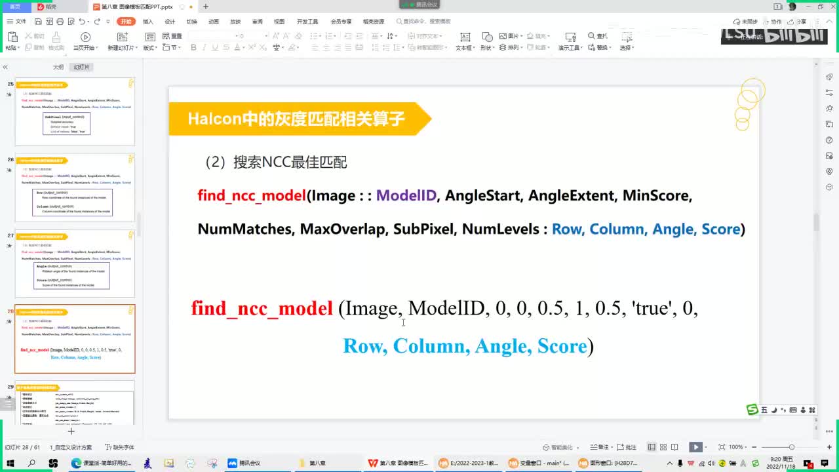Click the Text Box icon
Screen dimensions: 839x472
click(x=465, y=37)
